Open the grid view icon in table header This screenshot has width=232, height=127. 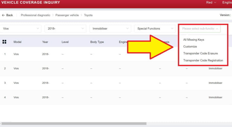4,42
